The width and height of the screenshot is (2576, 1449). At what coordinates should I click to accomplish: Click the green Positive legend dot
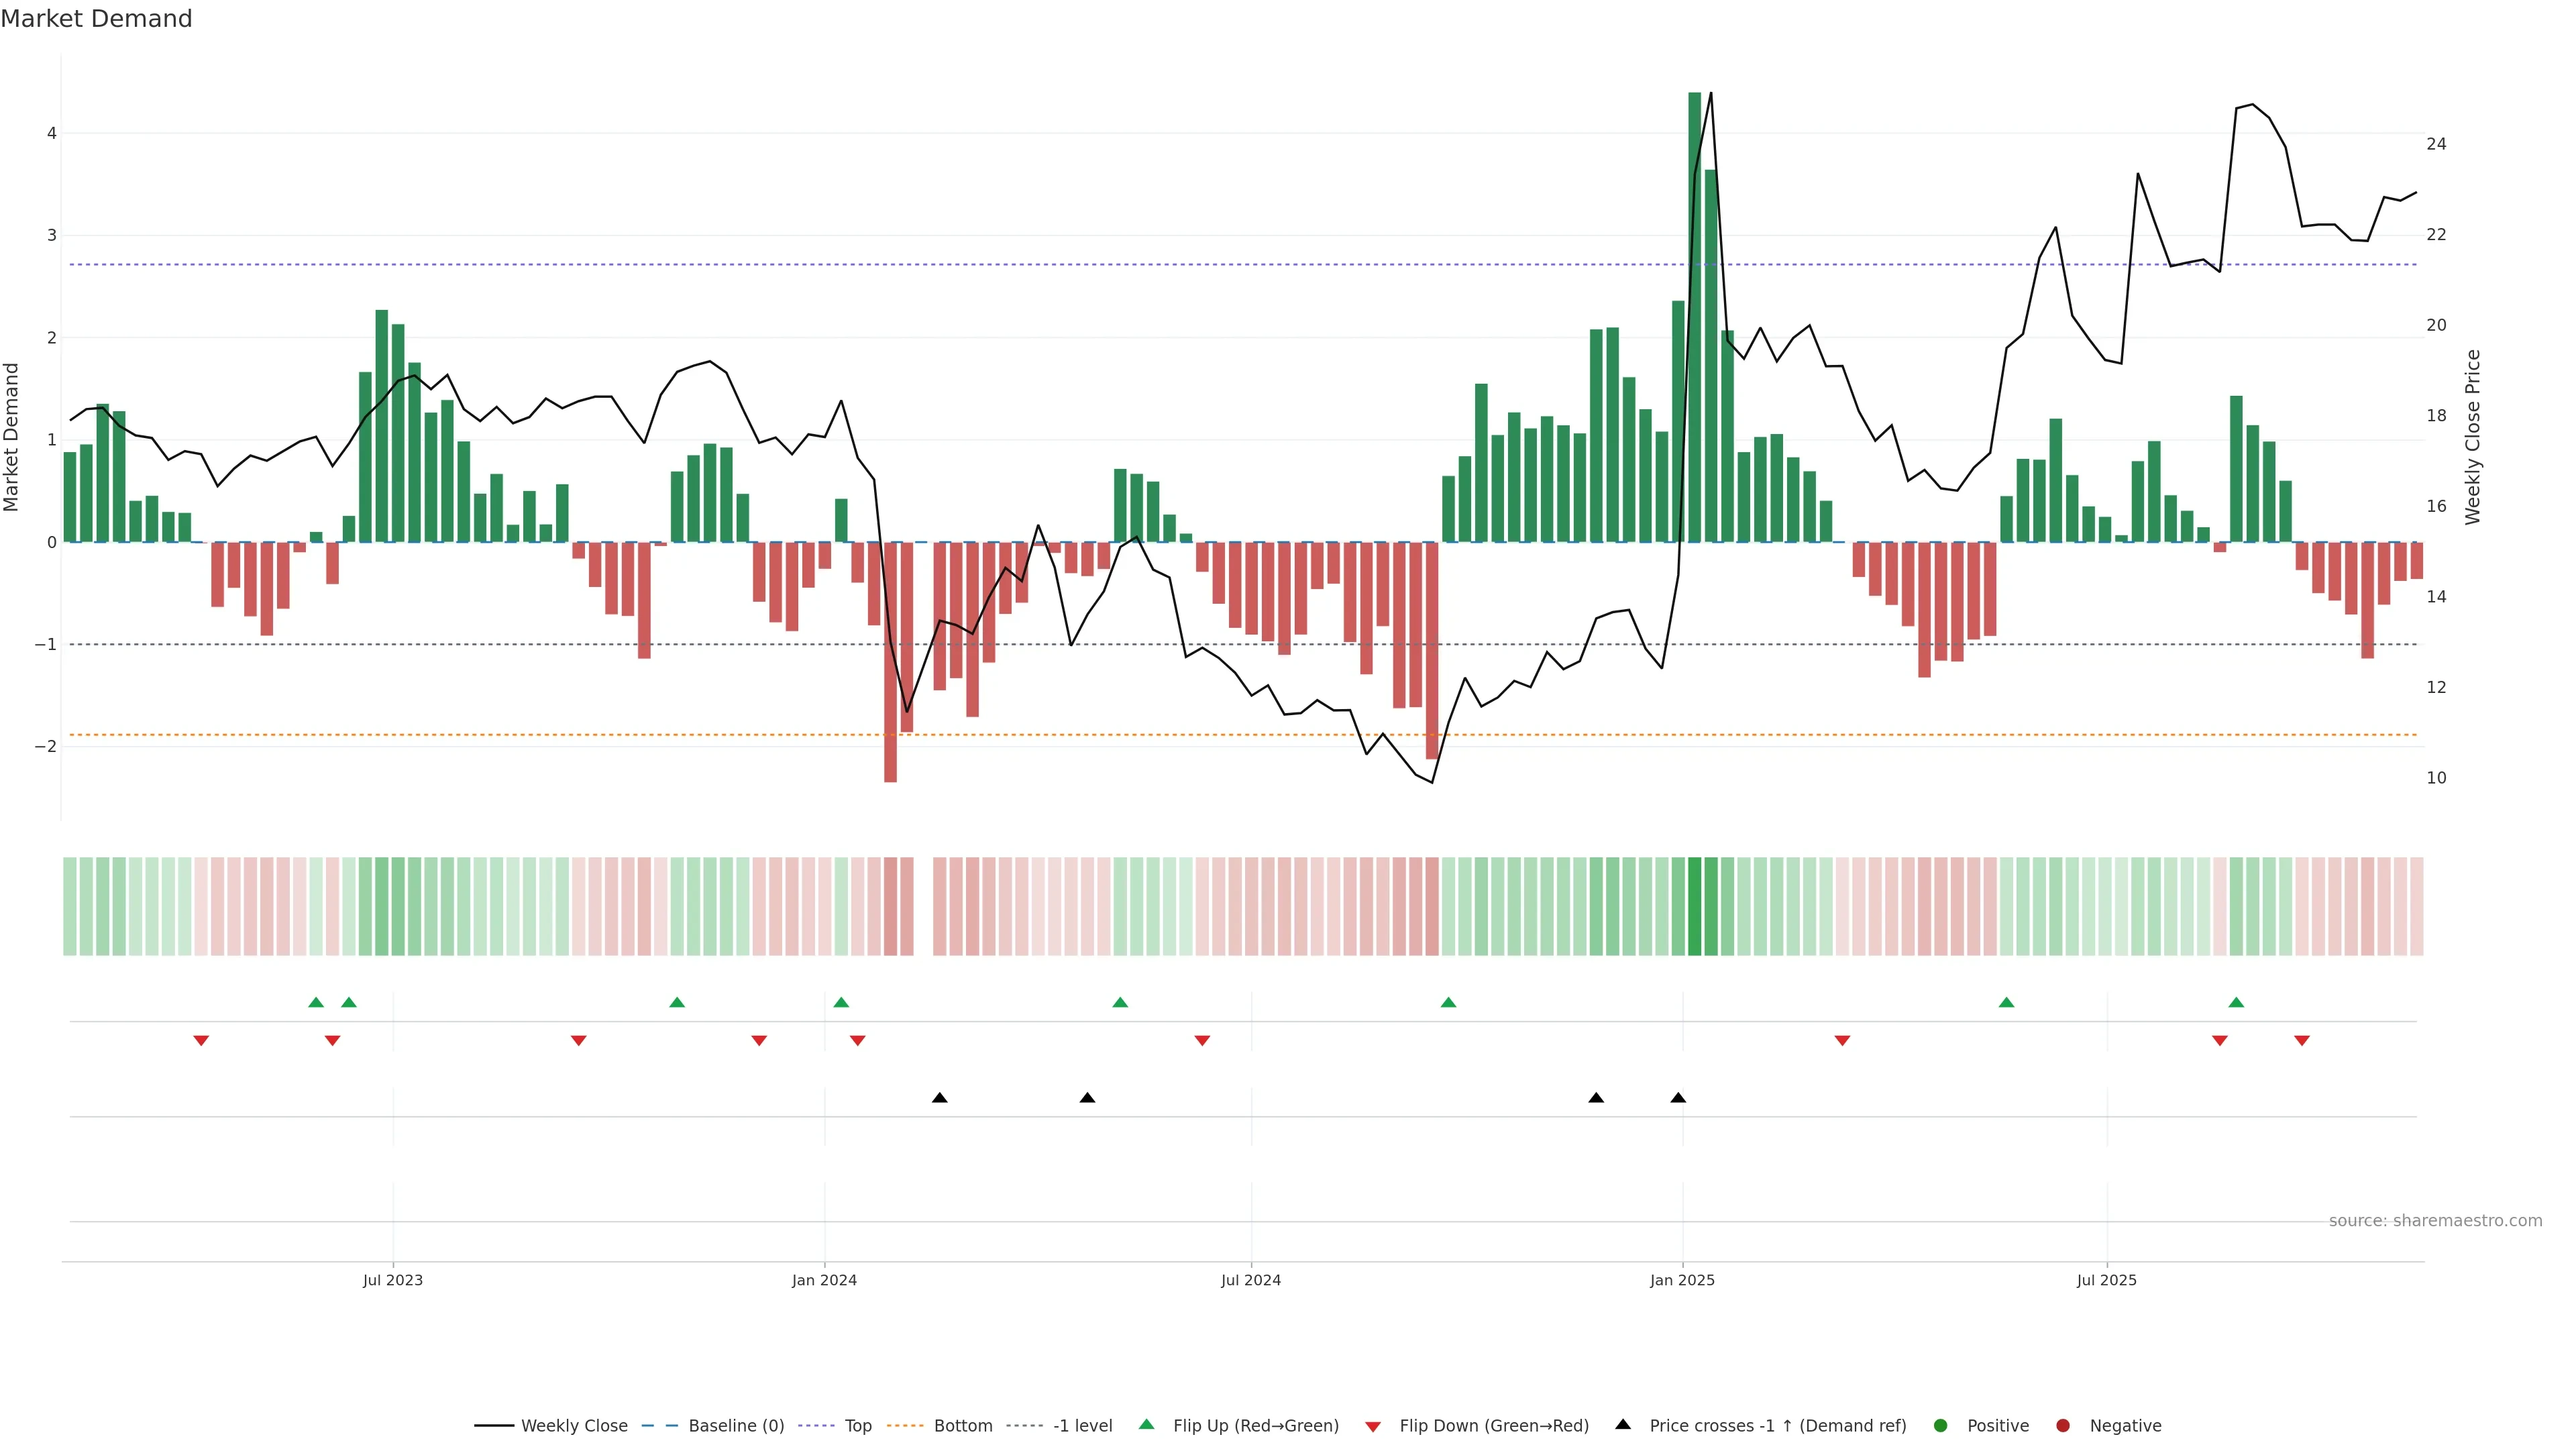1941,1426
